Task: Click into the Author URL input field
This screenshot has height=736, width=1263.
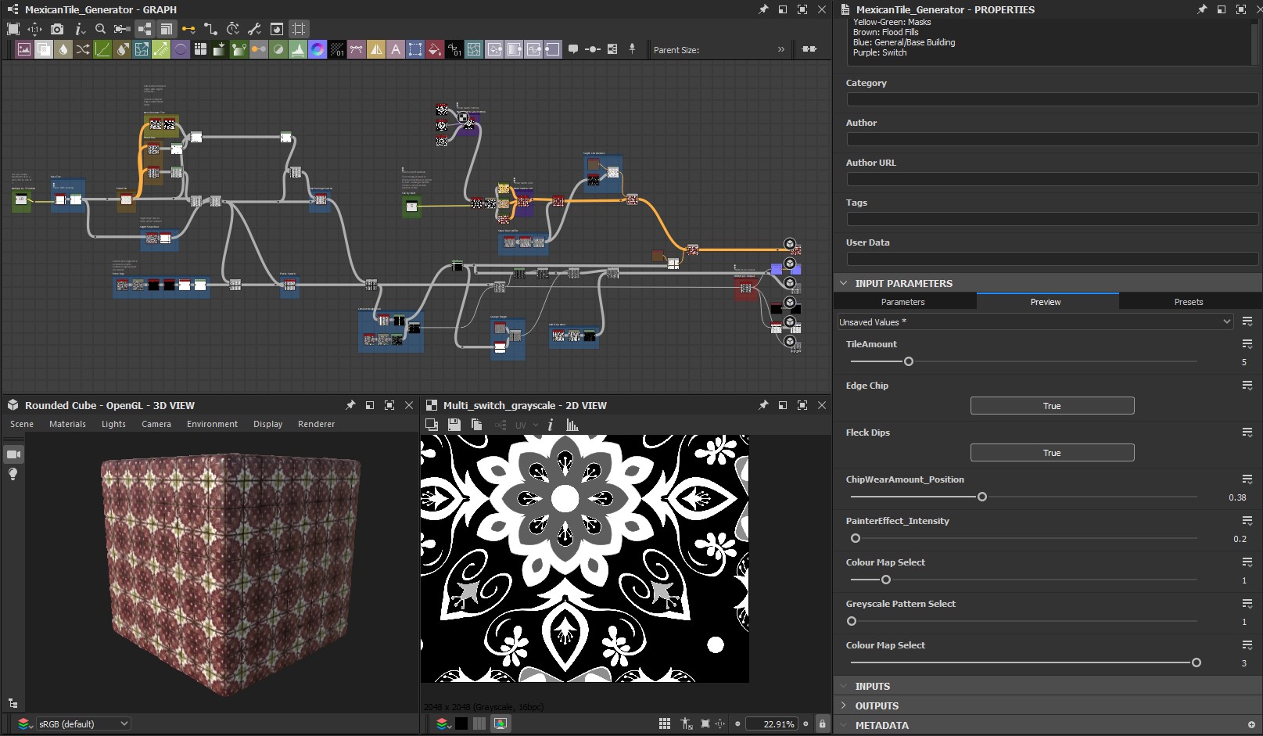Action: tap(1051, 179)
